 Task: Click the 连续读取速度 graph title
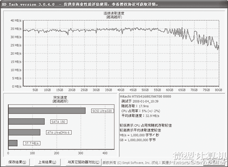point(114,13)
